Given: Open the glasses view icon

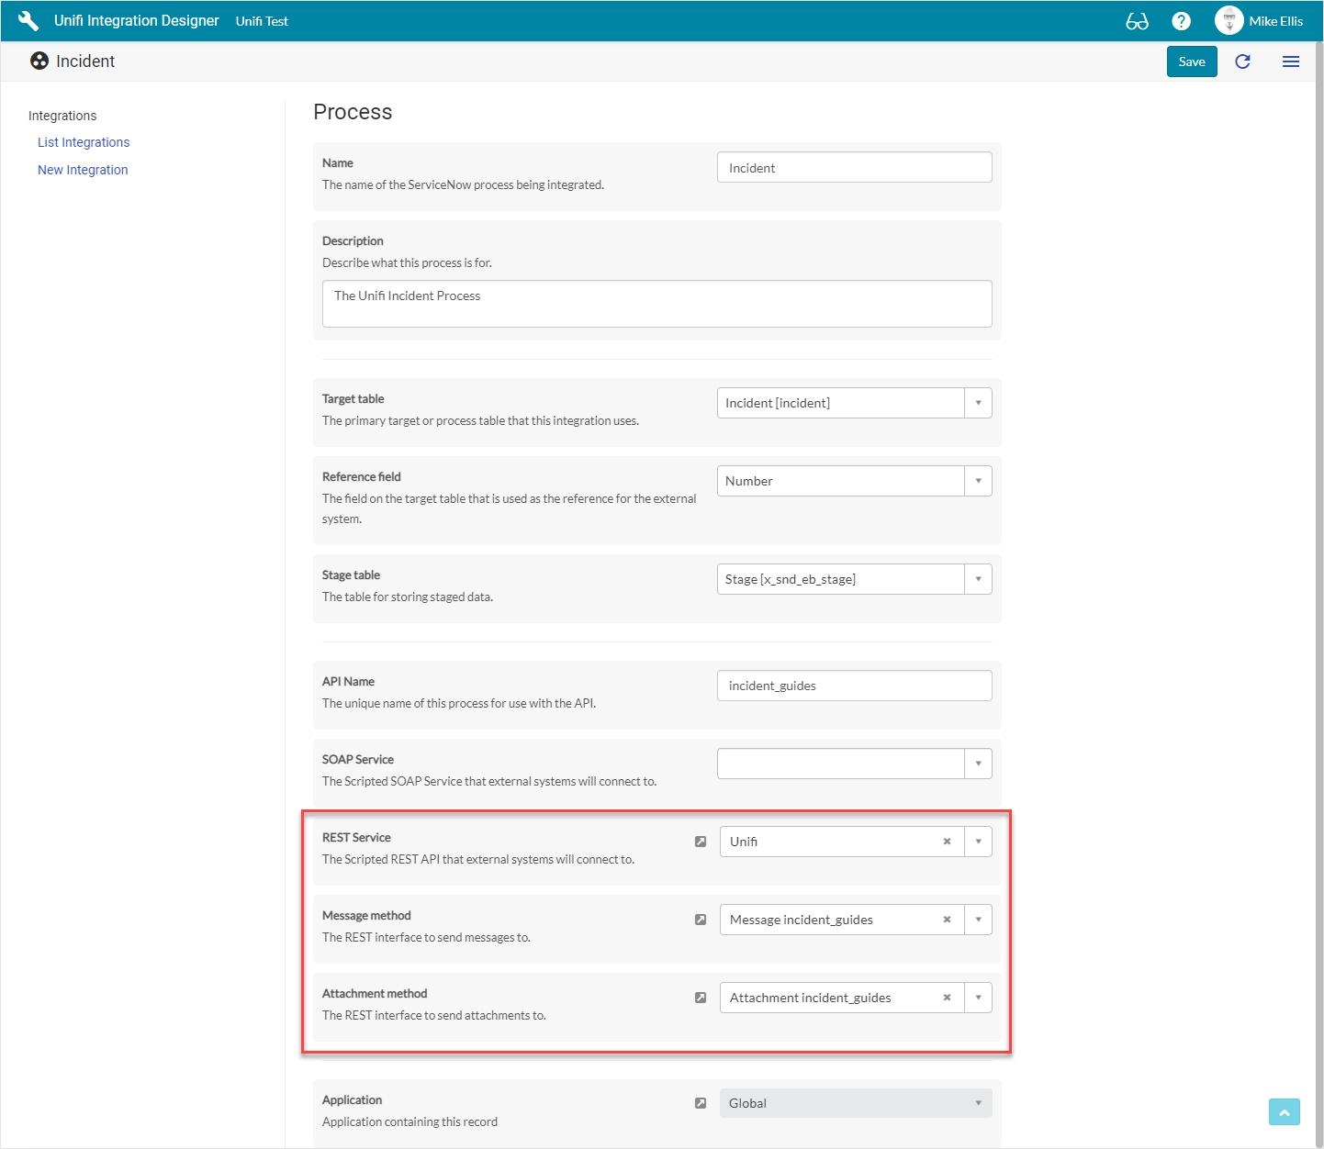Looking at the screenshot, I should pos(1137,21).
